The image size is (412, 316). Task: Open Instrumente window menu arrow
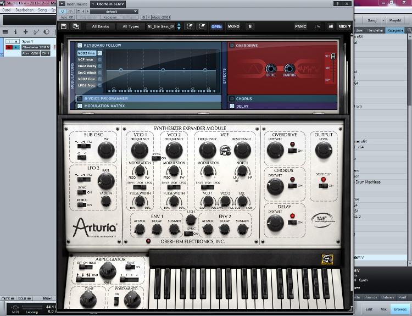62,4
